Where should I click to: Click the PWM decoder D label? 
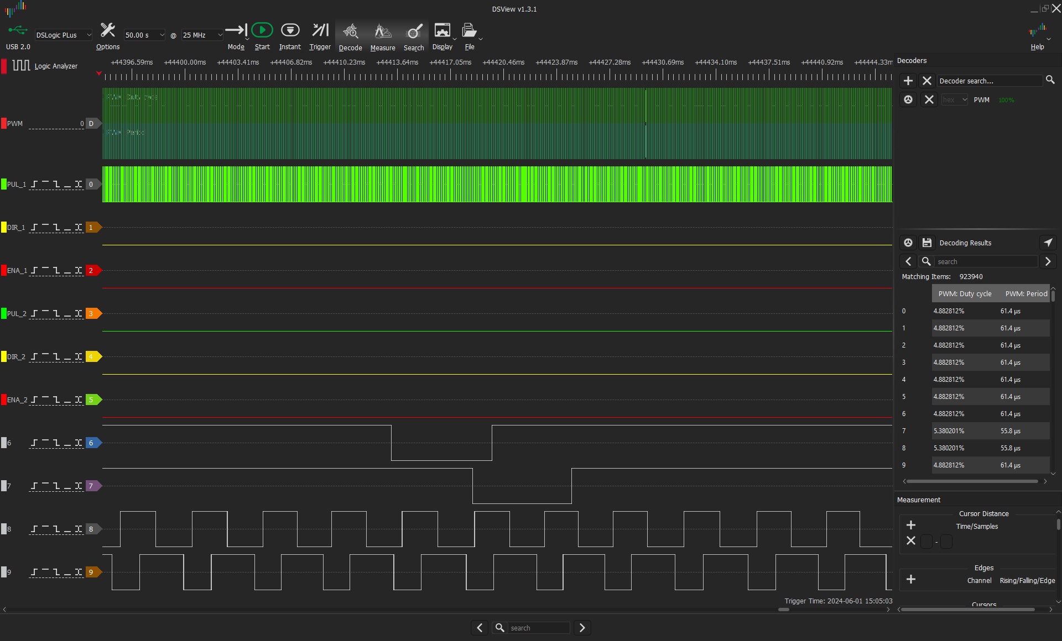pyautogui.click(x=93, y=123)
